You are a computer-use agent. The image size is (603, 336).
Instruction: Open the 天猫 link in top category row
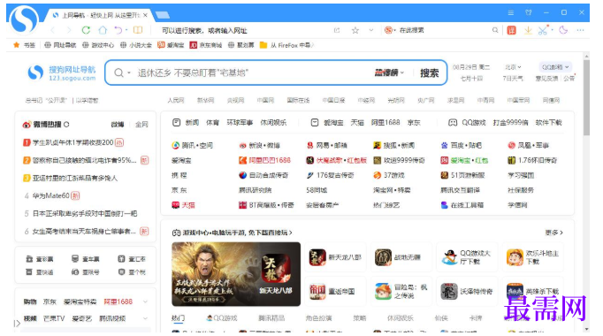tap(357, 122)
